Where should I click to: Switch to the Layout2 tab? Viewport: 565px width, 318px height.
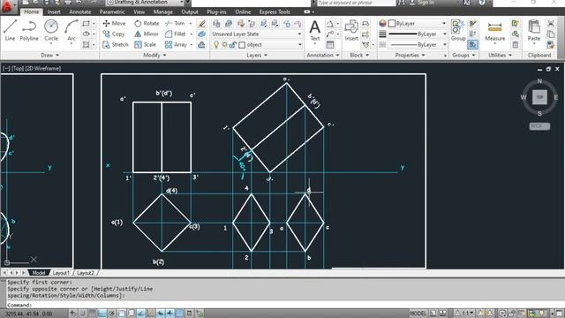[86, 273]
